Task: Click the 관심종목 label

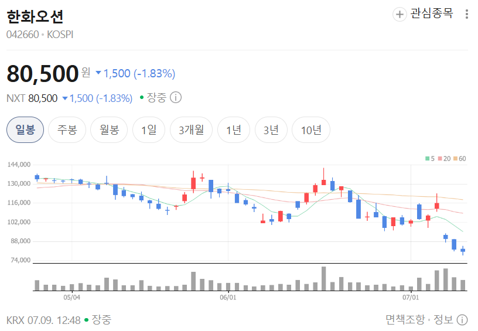Action: (x=431, y=13)
